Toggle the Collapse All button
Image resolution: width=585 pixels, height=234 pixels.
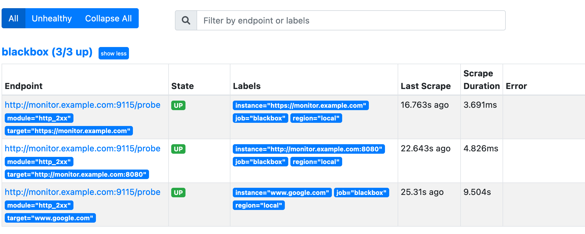pos(108,18)
